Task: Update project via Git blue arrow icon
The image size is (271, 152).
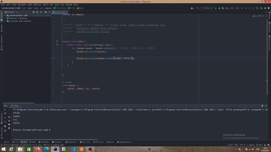Action: click(242, 8)
